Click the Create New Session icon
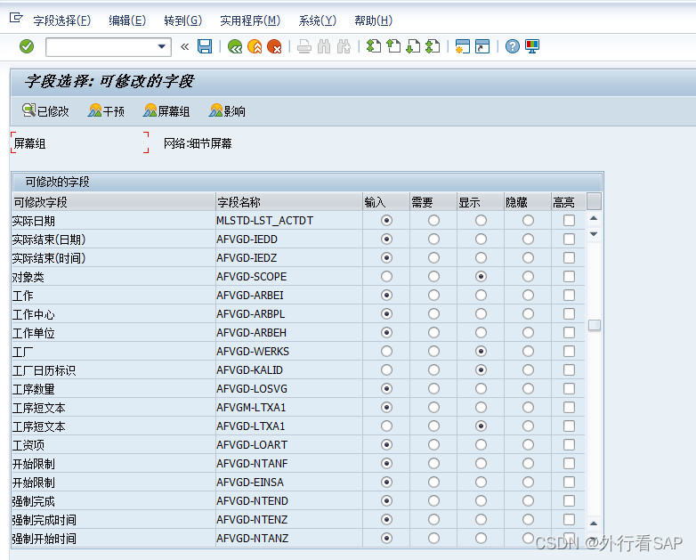This screenshot has height=560, width=696. [463, 46]
